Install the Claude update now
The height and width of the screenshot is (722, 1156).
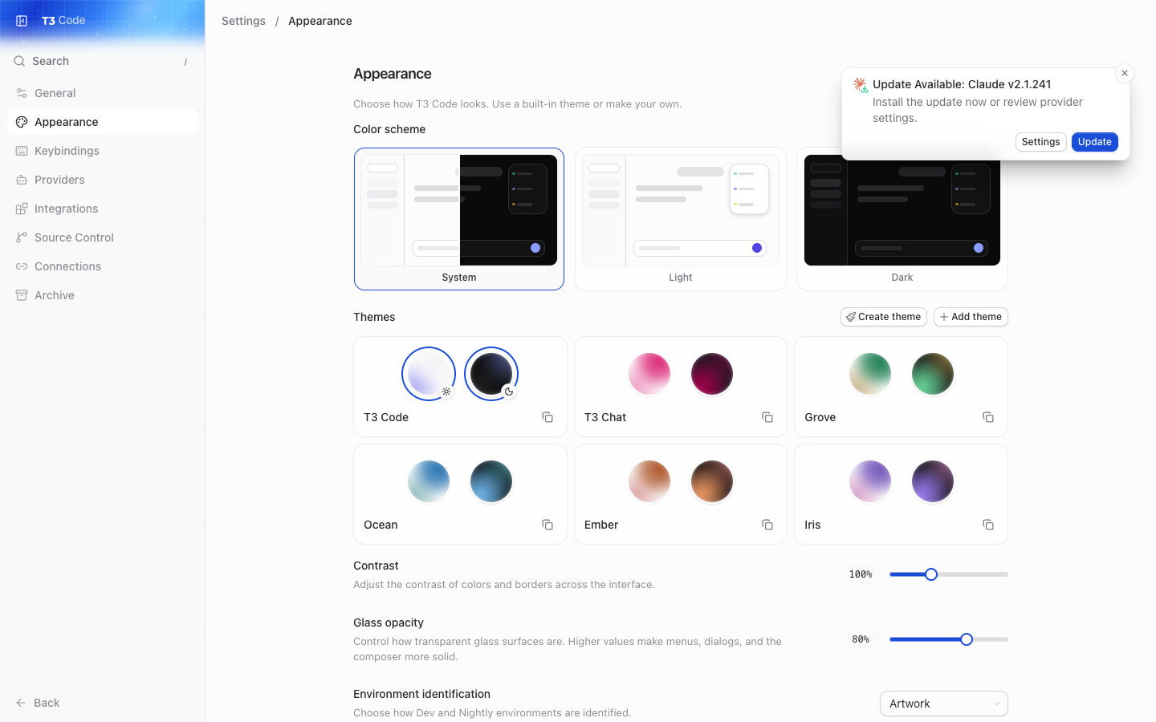(1095, 142)
